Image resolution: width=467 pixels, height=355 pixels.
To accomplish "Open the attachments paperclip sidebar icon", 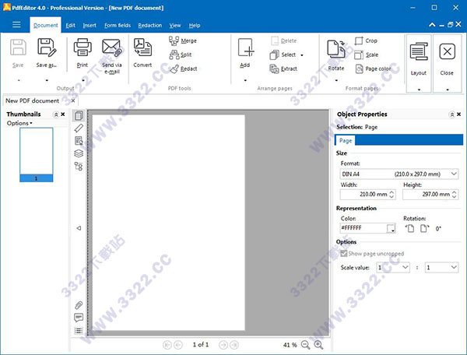I will tap(79, 305).
